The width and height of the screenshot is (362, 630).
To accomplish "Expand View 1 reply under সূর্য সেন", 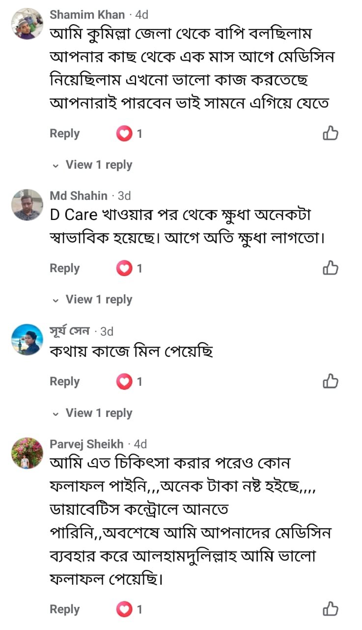I will (x=98, y=413).
